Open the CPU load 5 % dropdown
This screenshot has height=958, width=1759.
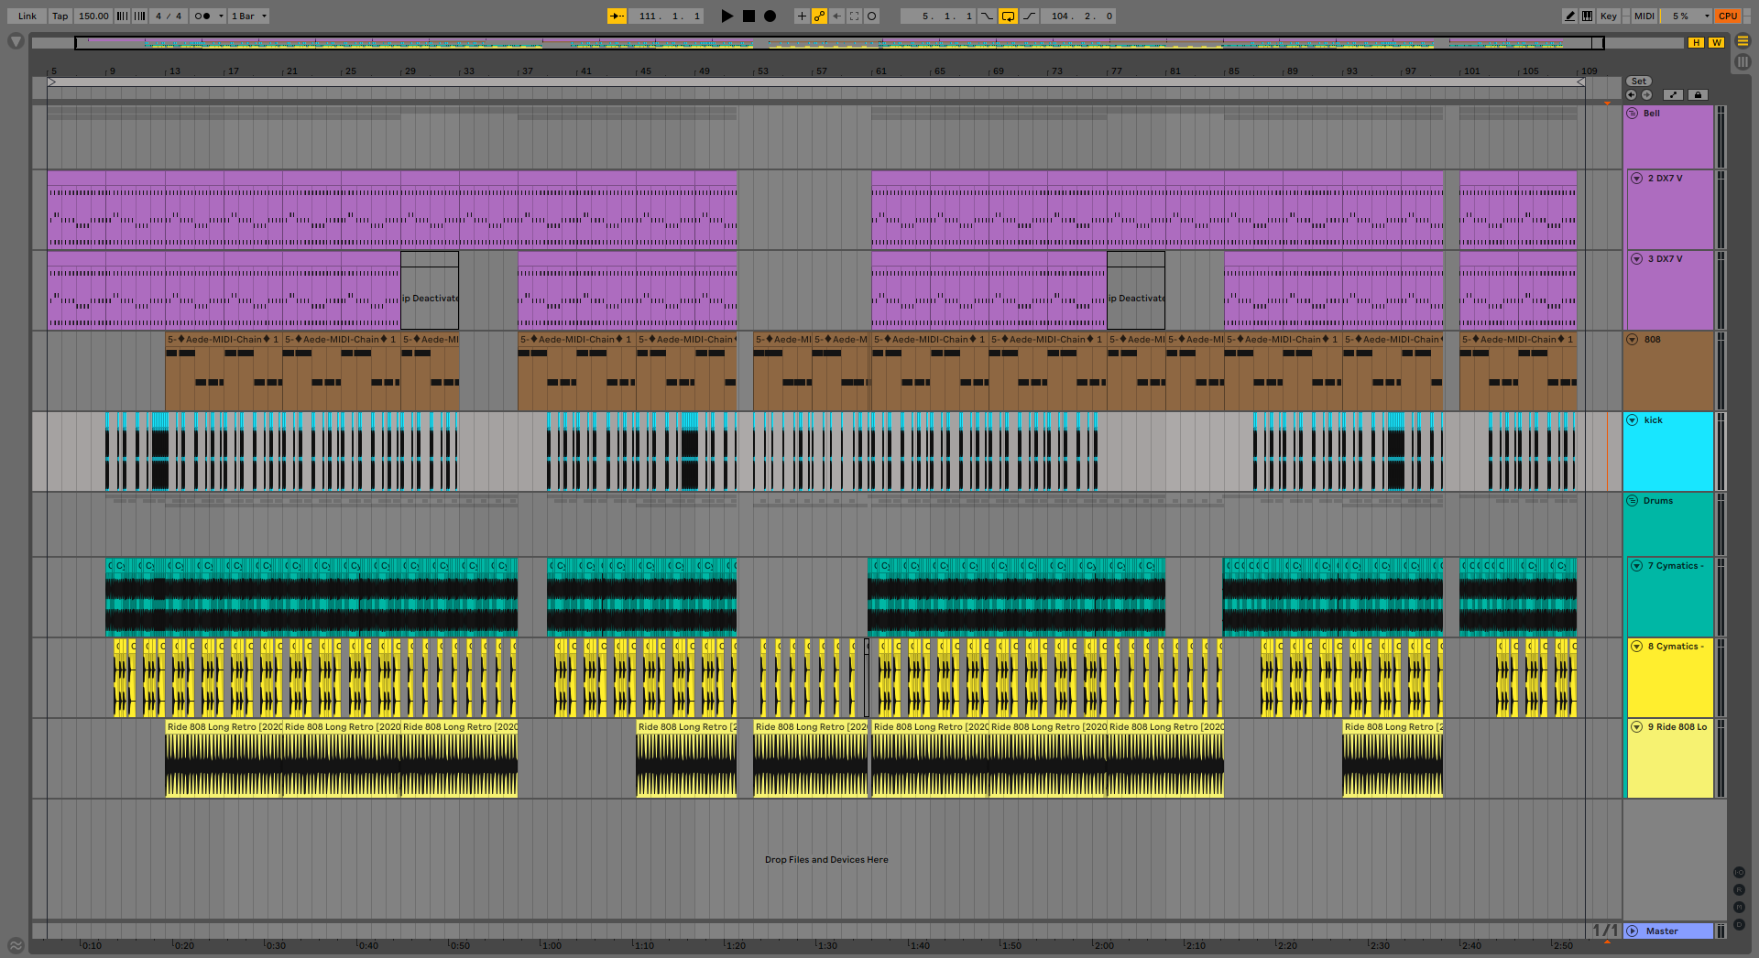(1687, 16)
